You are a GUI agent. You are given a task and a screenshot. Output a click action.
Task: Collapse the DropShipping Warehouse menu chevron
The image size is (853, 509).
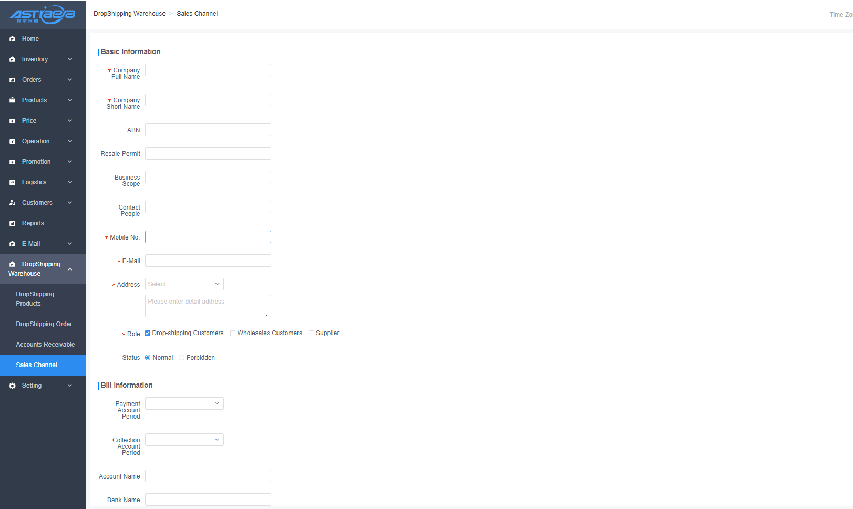(x=70, y=269)
